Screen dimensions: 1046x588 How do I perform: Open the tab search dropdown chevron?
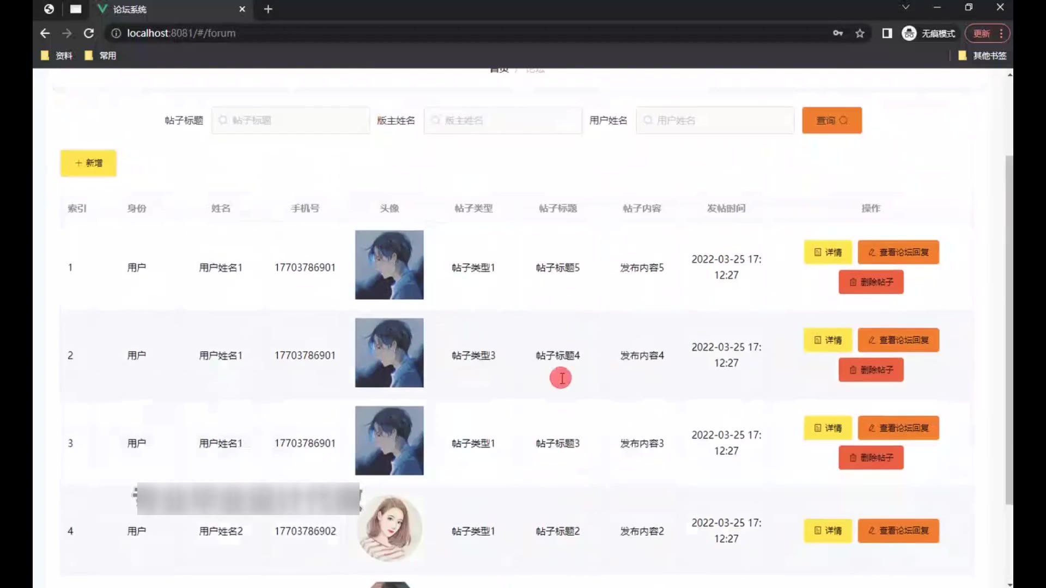point(905,7)
